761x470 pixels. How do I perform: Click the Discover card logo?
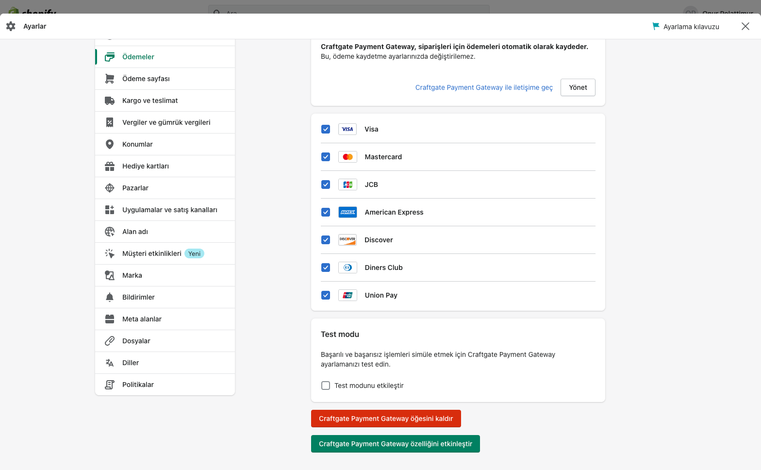click(x=347, y=240)
